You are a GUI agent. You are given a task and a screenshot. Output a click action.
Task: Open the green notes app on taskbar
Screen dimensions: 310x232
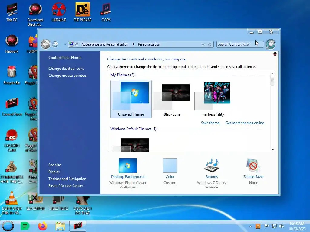pyautogui.click(x=25, y=226)
